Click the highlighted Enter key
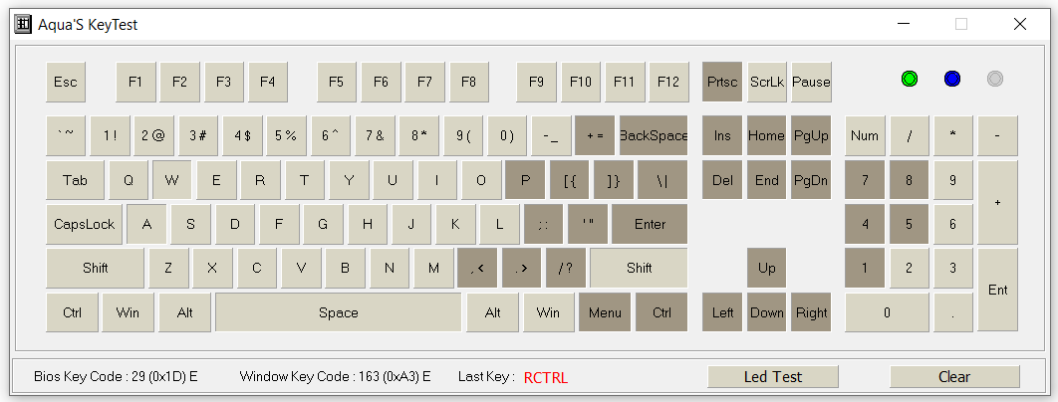This screenshot has width=1058, height=402. pos(650,224)
